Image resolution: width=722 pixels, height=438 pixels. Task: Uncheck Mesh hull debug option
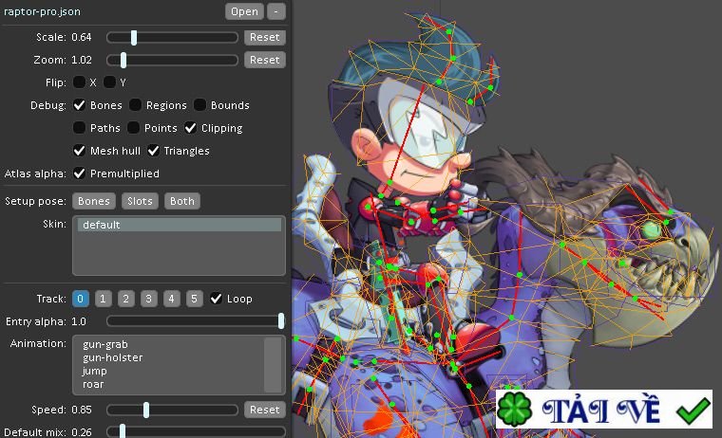(x=79, y=151)
